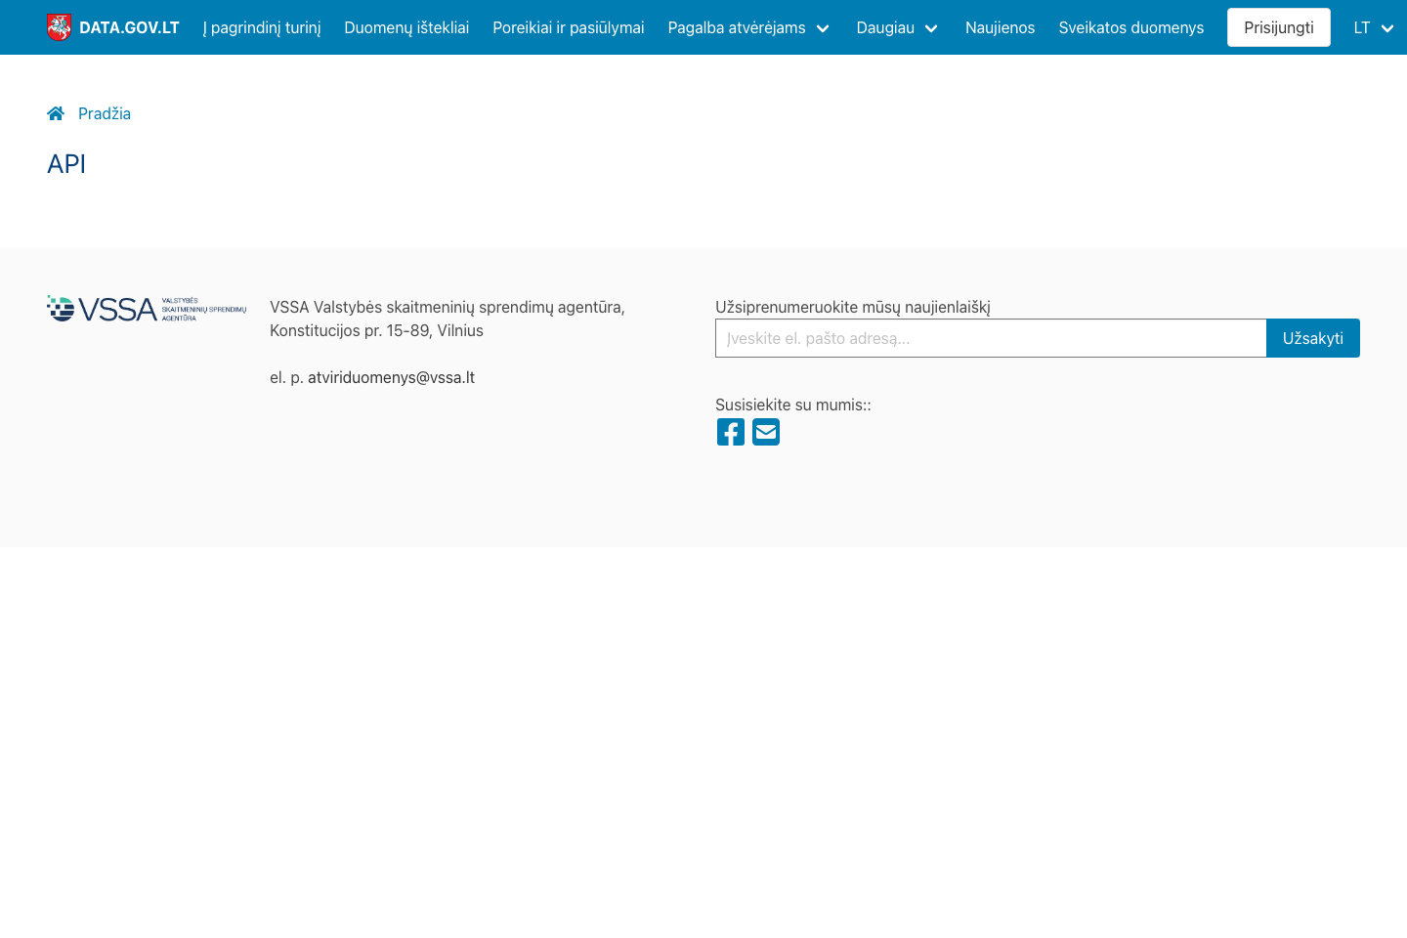Click Poreikiai ir pasiūlymai navigation item

[x=568, y=27]
